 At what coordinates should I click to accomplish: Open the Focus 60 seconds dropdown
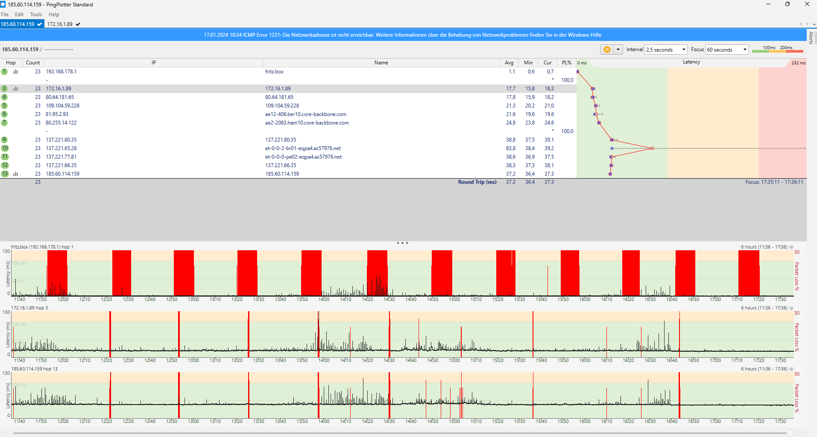726,49
